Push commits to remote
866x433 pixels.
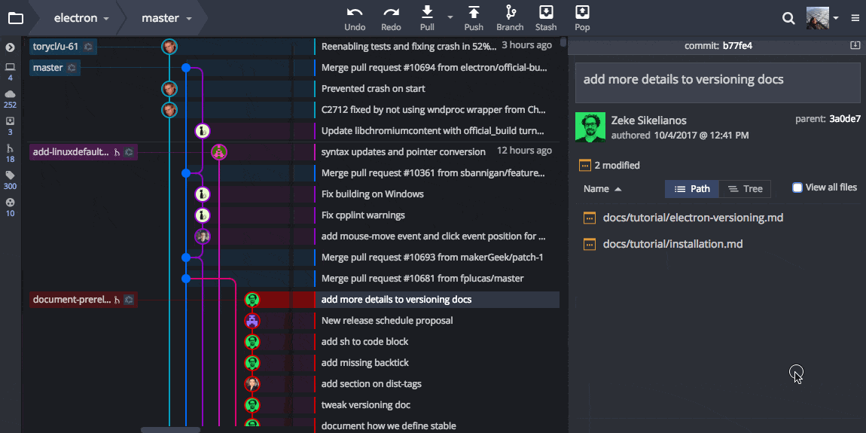[474, 18]
